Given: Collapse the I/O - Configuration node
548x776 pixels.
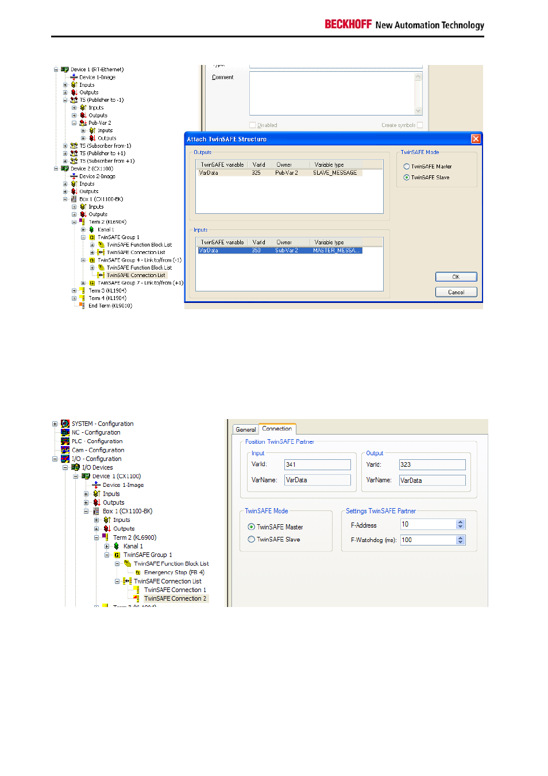Looking at the screenshot, I should pyautogui.click(x=55, y=459).
